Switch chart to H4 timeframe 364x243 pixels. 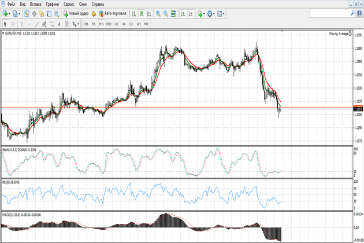pyautogui.click(x=124, y=24)
